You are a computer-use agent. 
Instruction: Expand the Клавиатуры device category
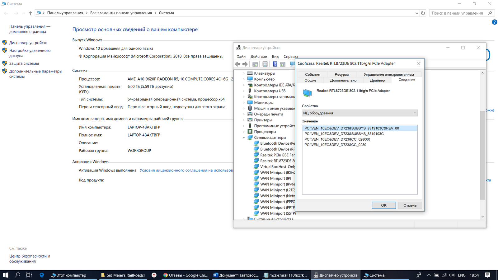(244, 73)
